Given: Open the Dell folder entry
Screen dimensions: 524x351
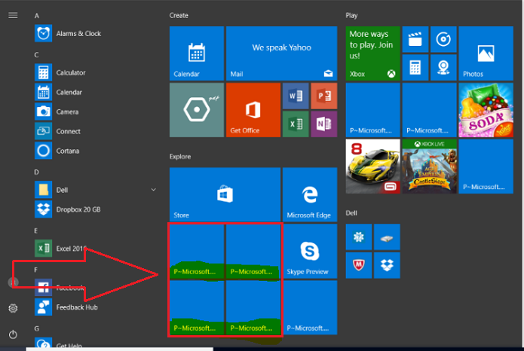Looking at the screenshot, I should click(x=51, y=190).
